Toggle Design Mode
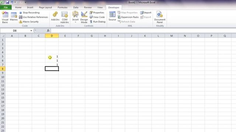The width and height of the screenshot is (236, 132). 84,17
